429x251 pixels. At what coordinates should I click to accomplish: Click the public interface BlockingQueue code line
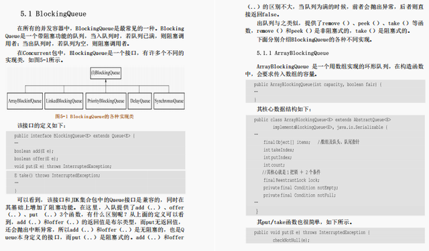[x=74, y=136]
